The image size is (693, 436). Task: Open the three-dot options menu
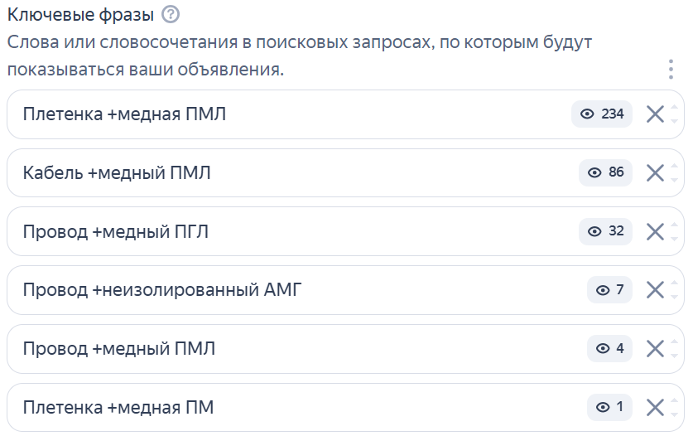pos(671,70)
